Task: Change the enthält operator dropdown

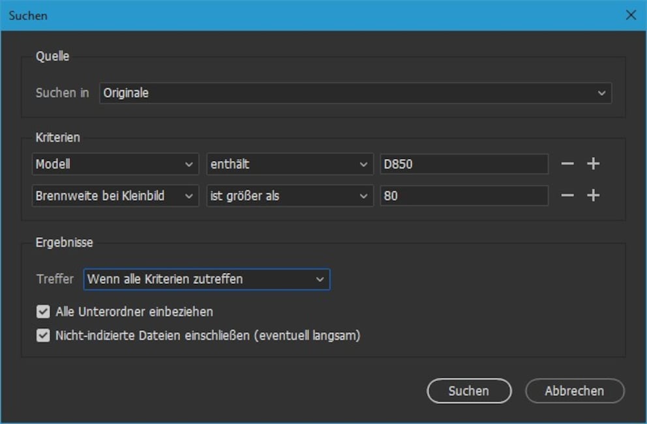Action: [290, 164]
